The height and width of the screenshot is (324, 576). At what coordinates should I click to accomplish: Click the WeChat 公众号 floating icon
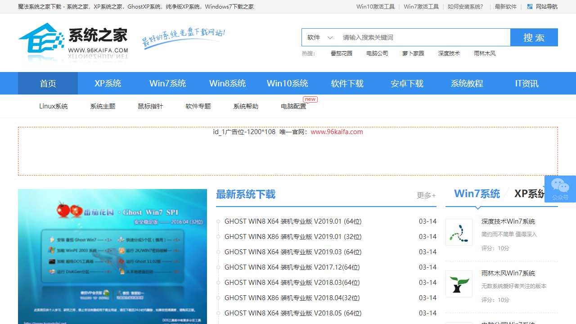[560, 188]
